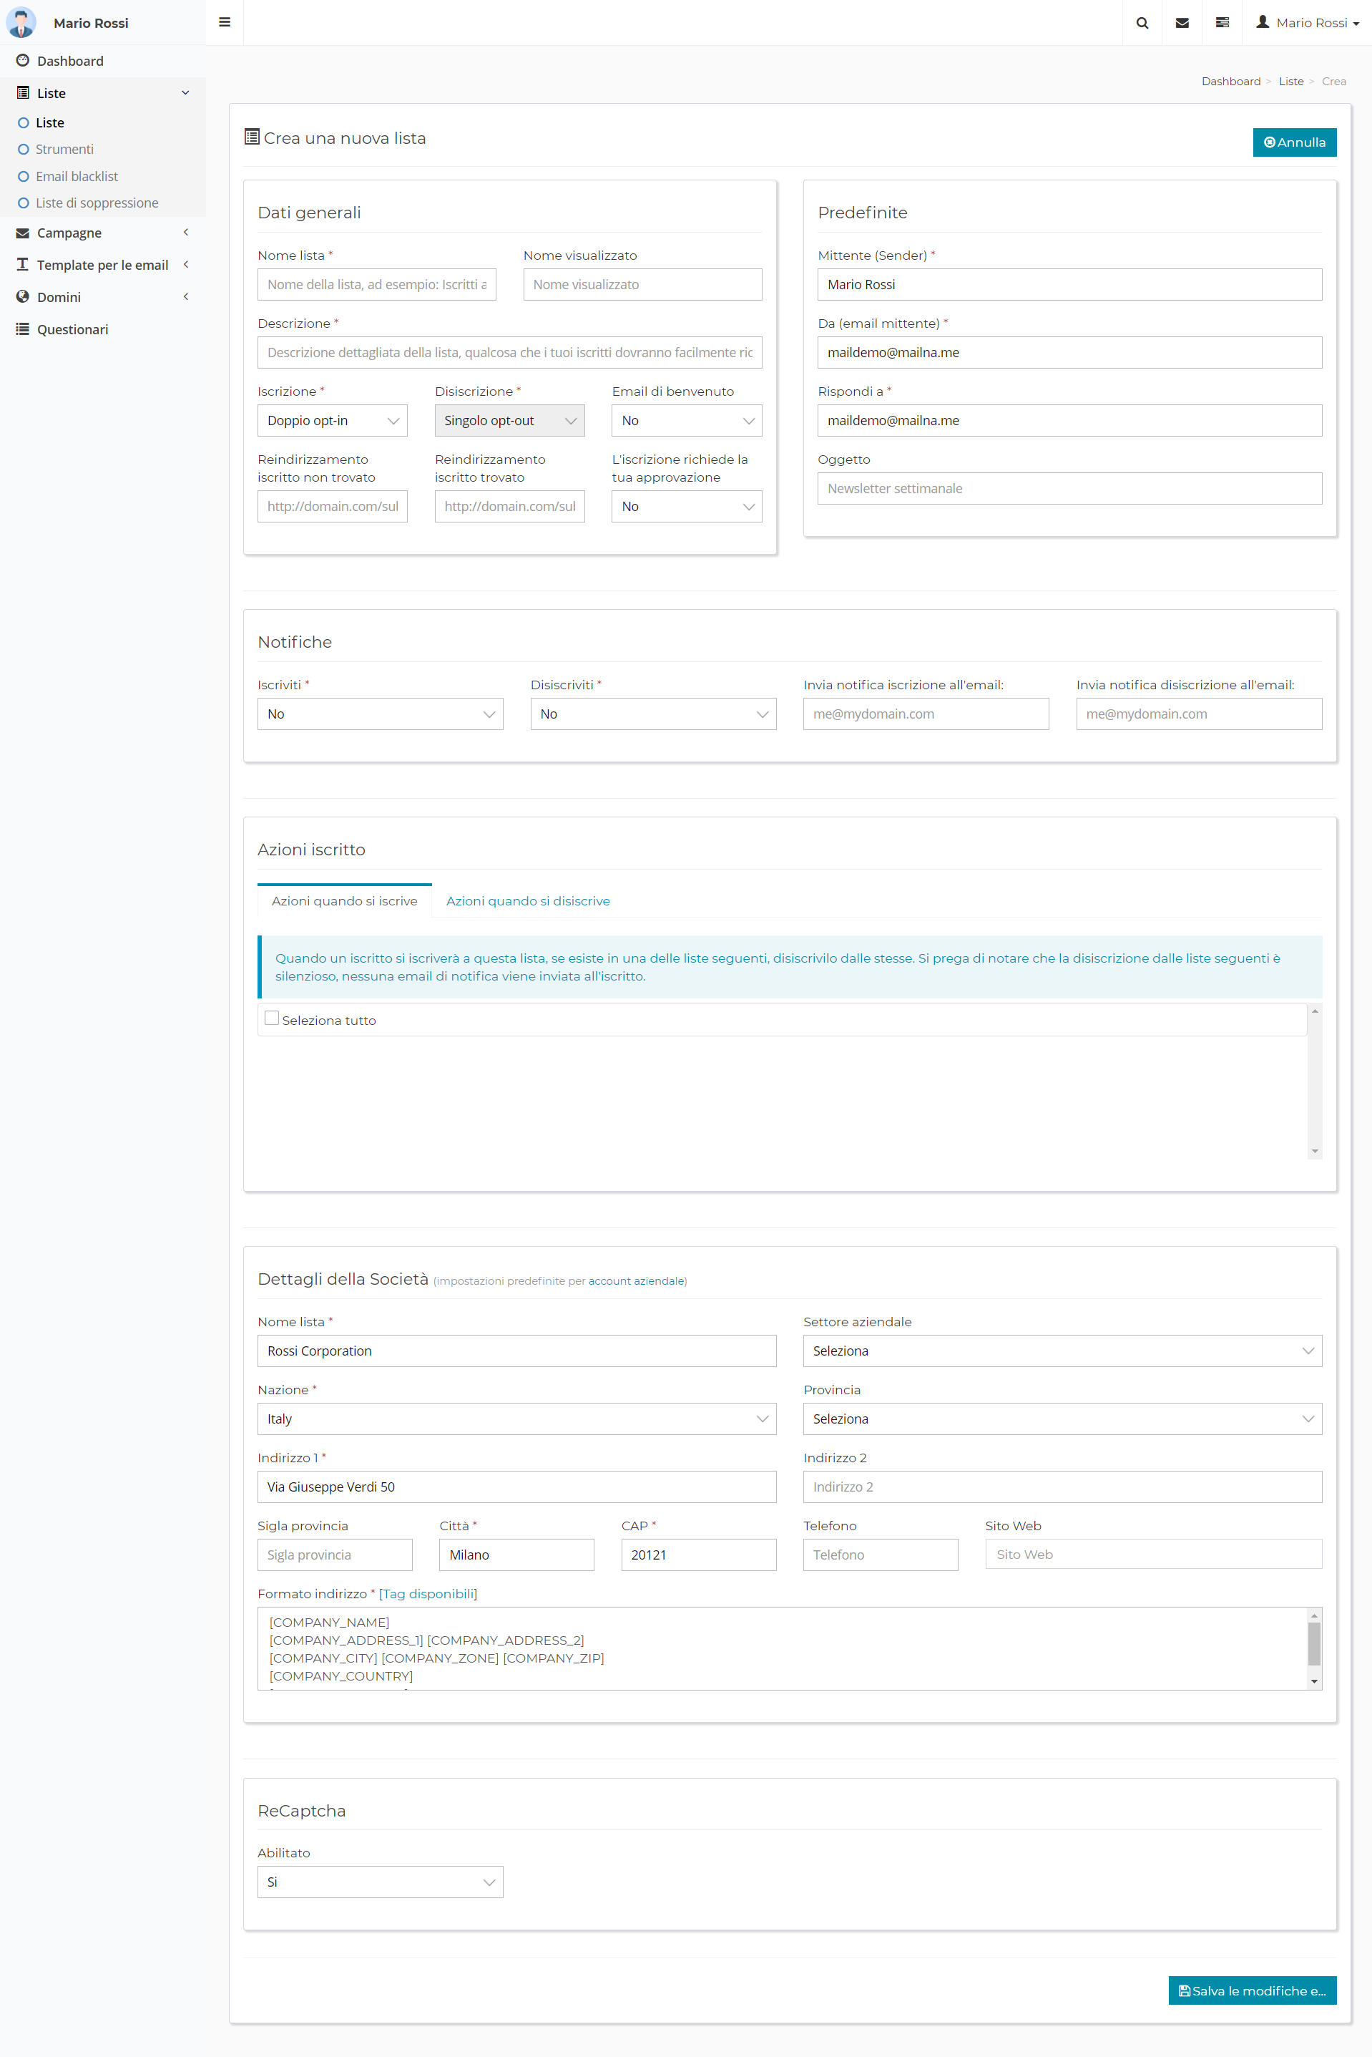Open the Iscrizione Doppio opt-in dropdown
Screen dimensions: 1372x2057
(332, 421)
